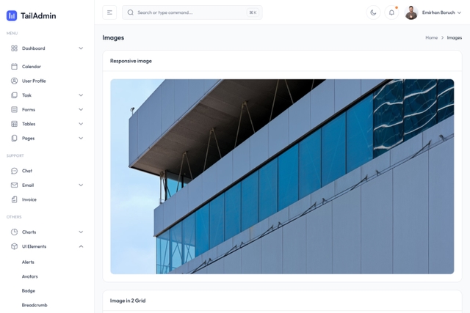This screenshot has height=313, width=470.
Task: Open notifications bell
Action: 391,12
